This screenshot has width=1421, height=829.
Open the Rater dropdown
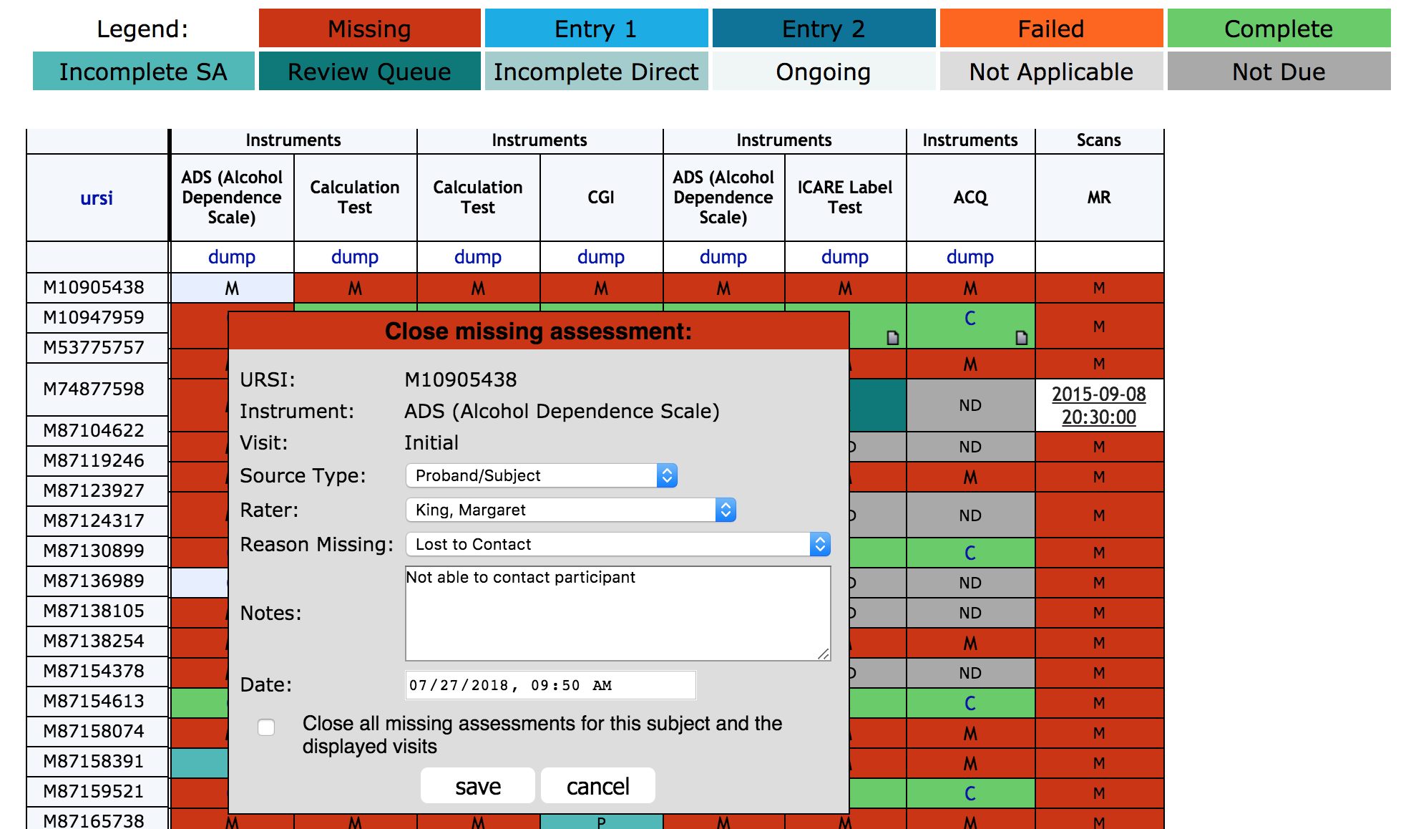point(571,510)
